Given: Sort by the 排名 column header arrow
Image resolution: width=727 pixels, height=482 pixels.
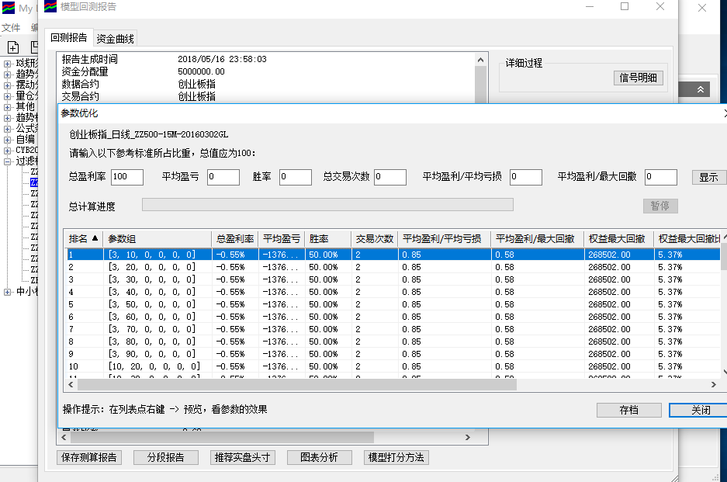Looking at the screenshot, I should [95, 239].
